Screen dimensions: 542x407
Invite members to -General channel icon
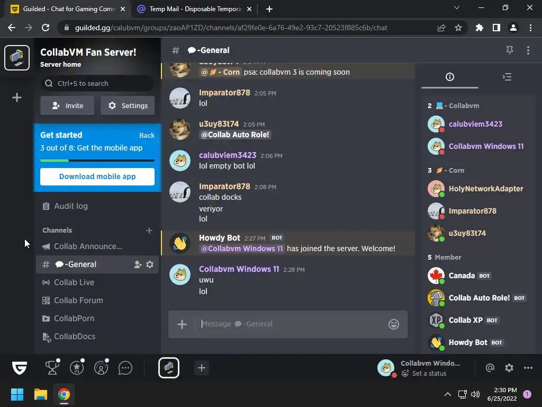tap(138, 264)
